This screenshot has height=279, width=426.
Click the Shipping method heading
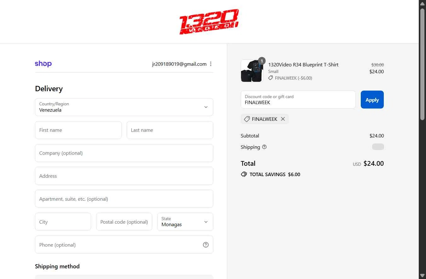click(57, 266)
